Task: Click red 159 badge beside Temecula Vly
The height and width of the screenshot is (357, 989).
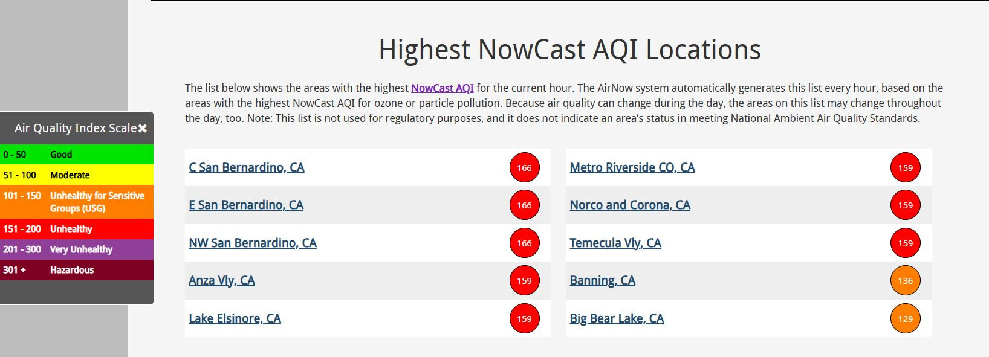Action: 906,243
